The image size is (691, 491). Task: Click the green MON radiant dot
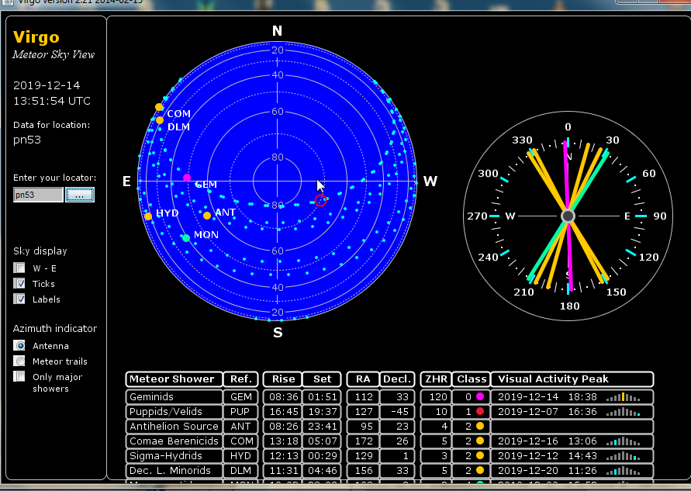[186, 238]
